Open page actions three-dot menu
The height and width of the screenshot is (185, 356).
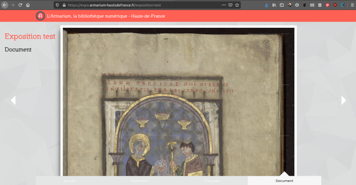click(224, 5)
